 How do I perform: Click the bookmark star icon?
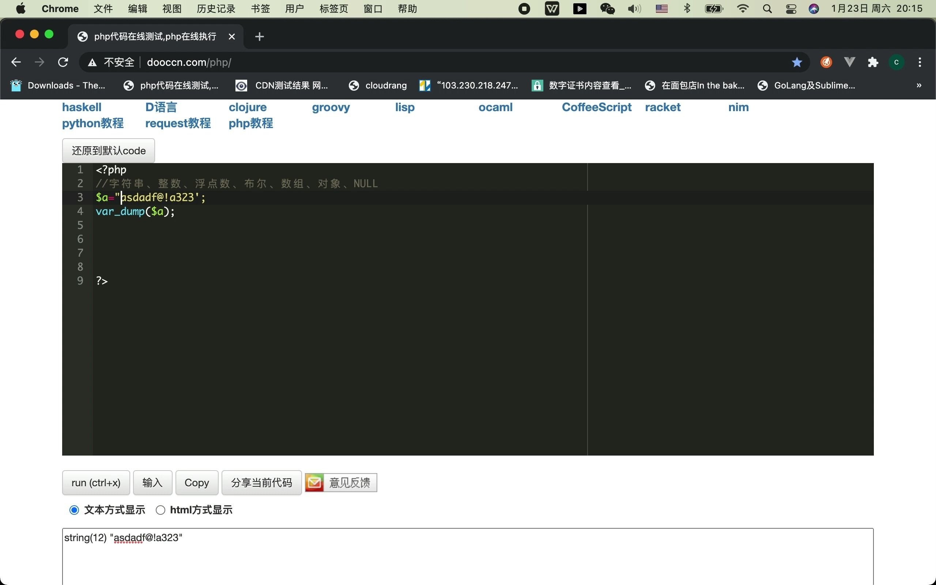click(797, 62)
